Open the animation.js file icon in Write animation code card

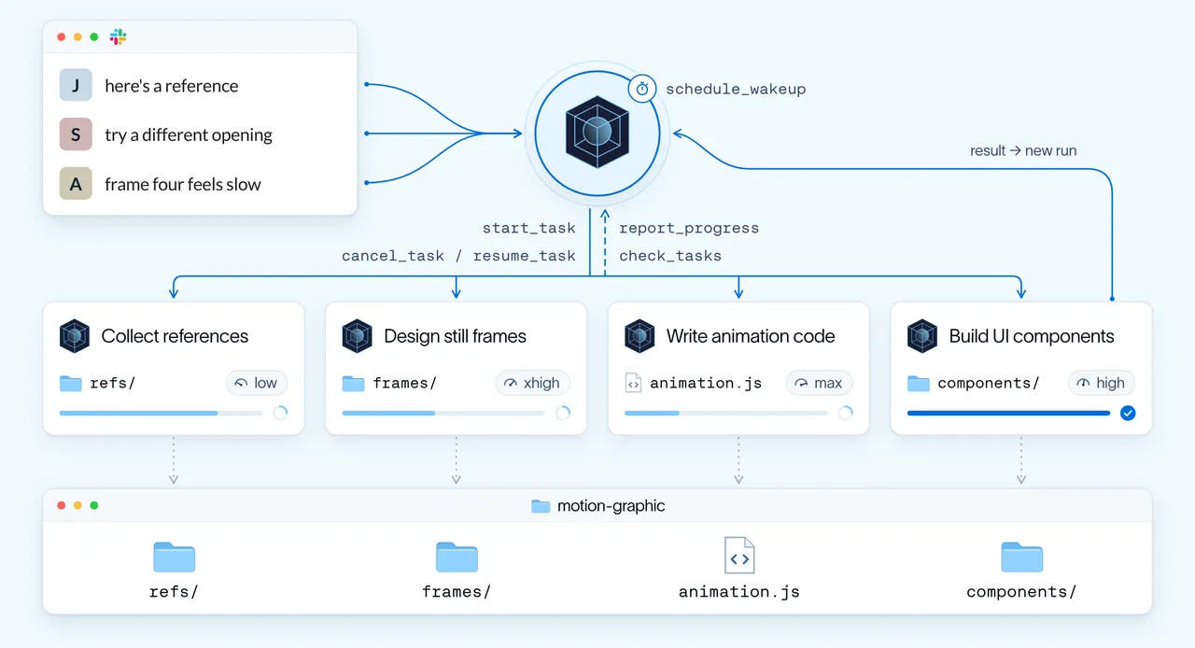click(x=633, y=383)
